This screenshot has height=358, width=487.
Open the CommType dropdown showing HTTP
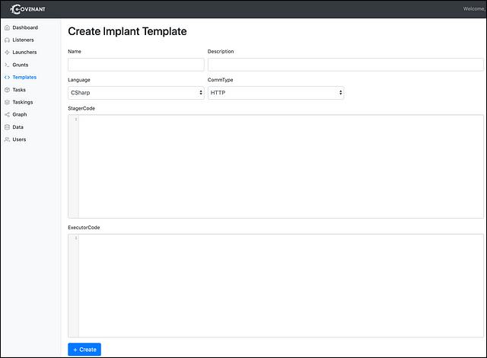point(275,93)
